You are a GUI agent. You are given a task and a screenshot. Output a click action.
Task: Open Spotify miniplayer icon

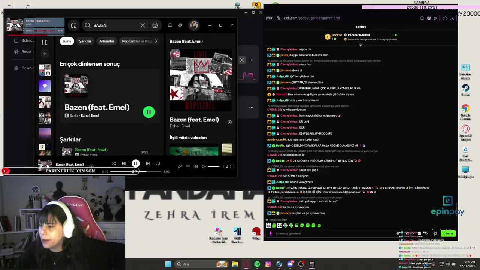[225, 166]
